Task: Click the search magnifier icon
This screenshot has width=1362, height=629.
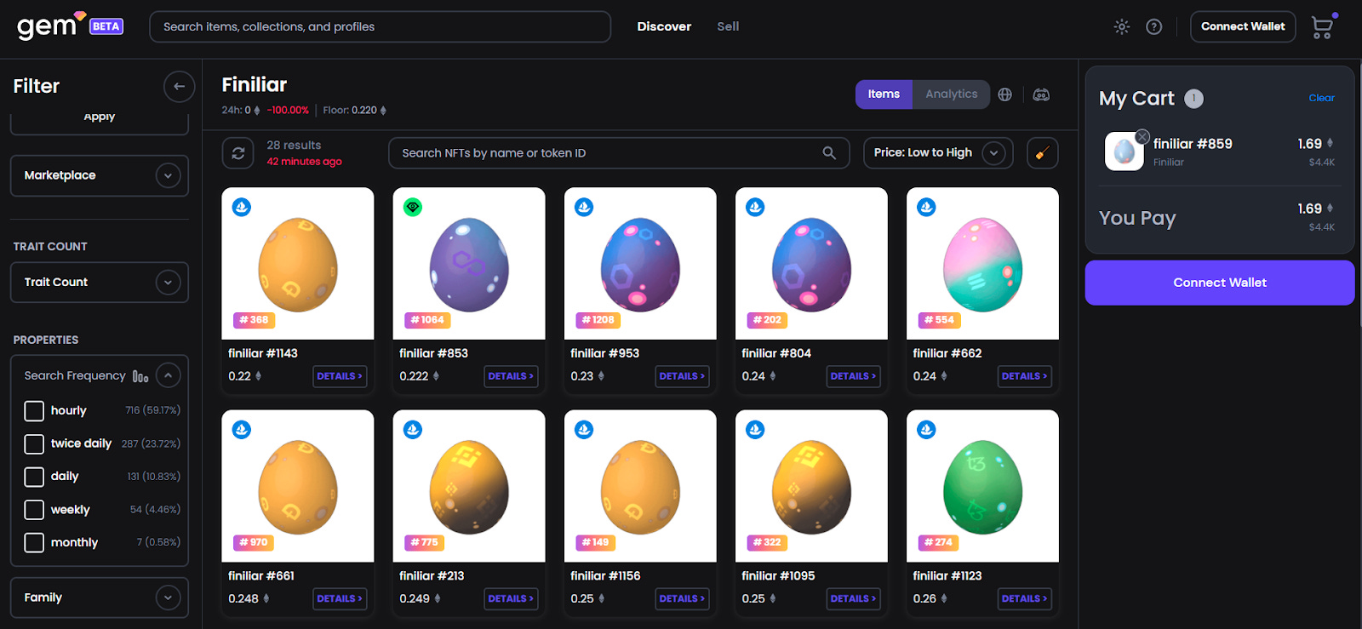Action: [828, 153]
